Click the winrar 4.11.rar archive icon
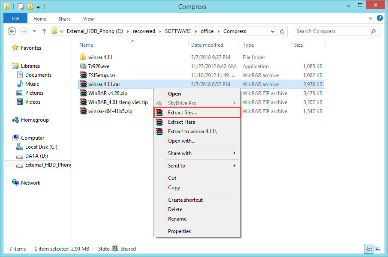 coord(83,84)
